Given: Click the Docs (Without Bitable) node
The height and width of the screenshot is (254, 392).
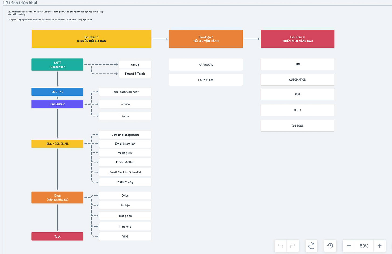Looking at the screenshot, I should point(57,197).
